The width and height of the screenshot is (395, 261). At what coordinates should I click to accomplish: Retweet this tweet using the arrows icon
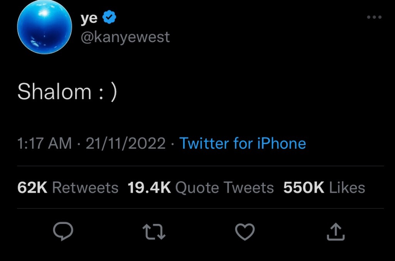click(x=154, y=232)
